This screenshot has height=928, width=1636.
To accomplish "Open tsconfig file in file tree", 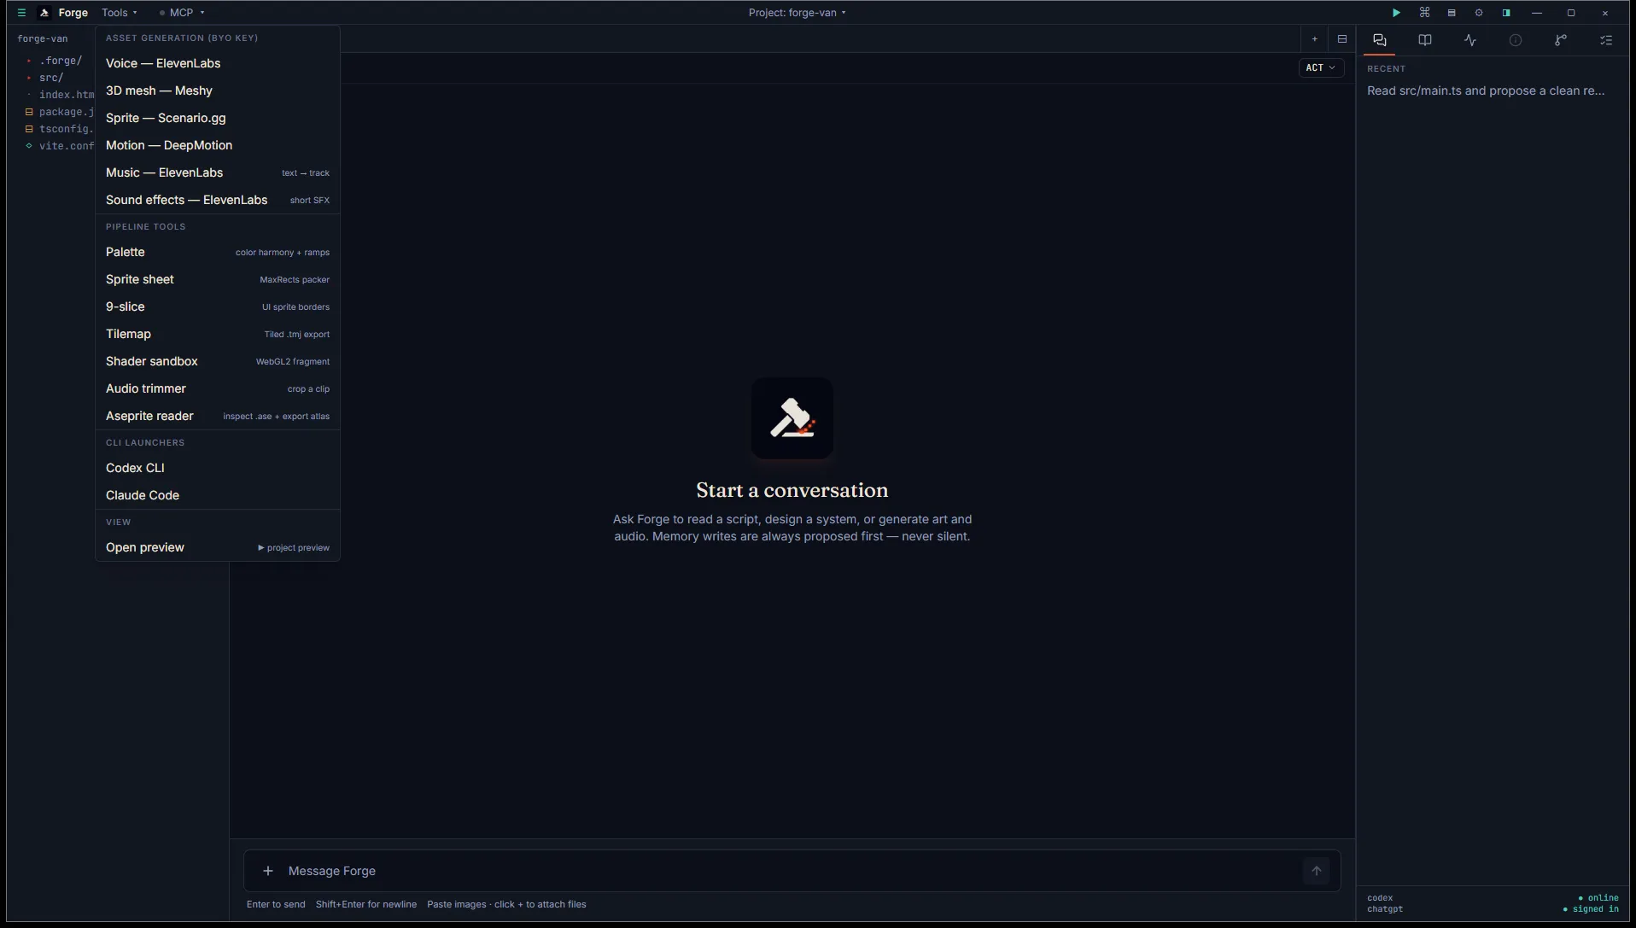I will point(60,129).
